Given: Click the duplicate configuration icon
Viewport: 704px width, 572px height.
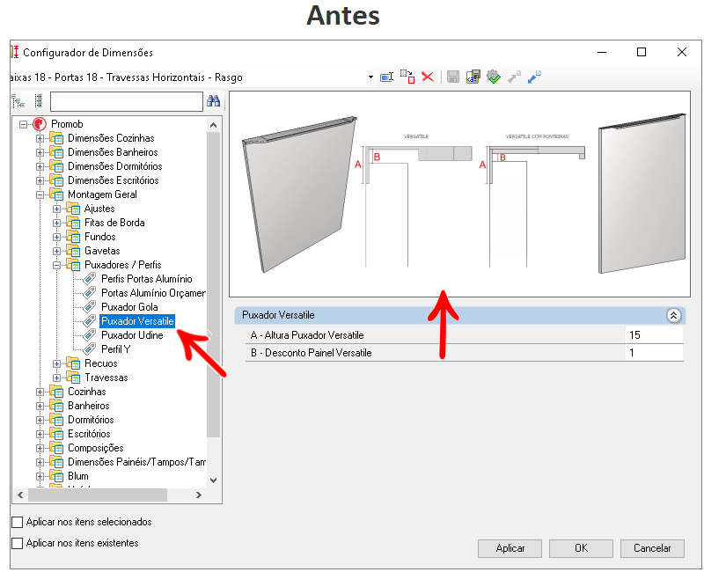Looking at the screenshot, I should click(407, 77).
